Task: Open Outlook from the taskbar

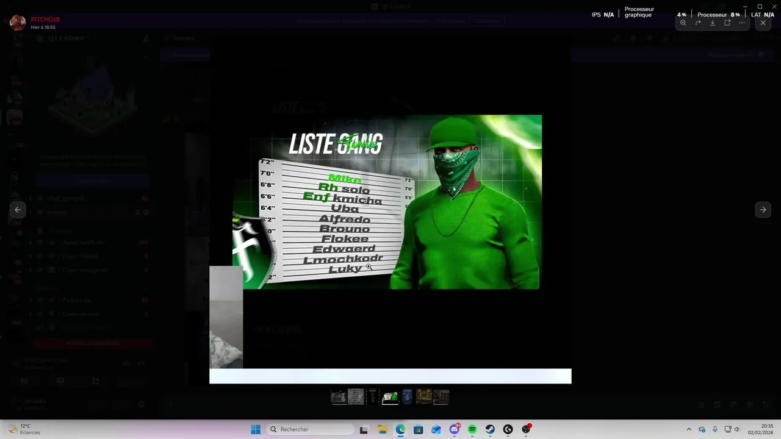Action: tap(436, 429)
